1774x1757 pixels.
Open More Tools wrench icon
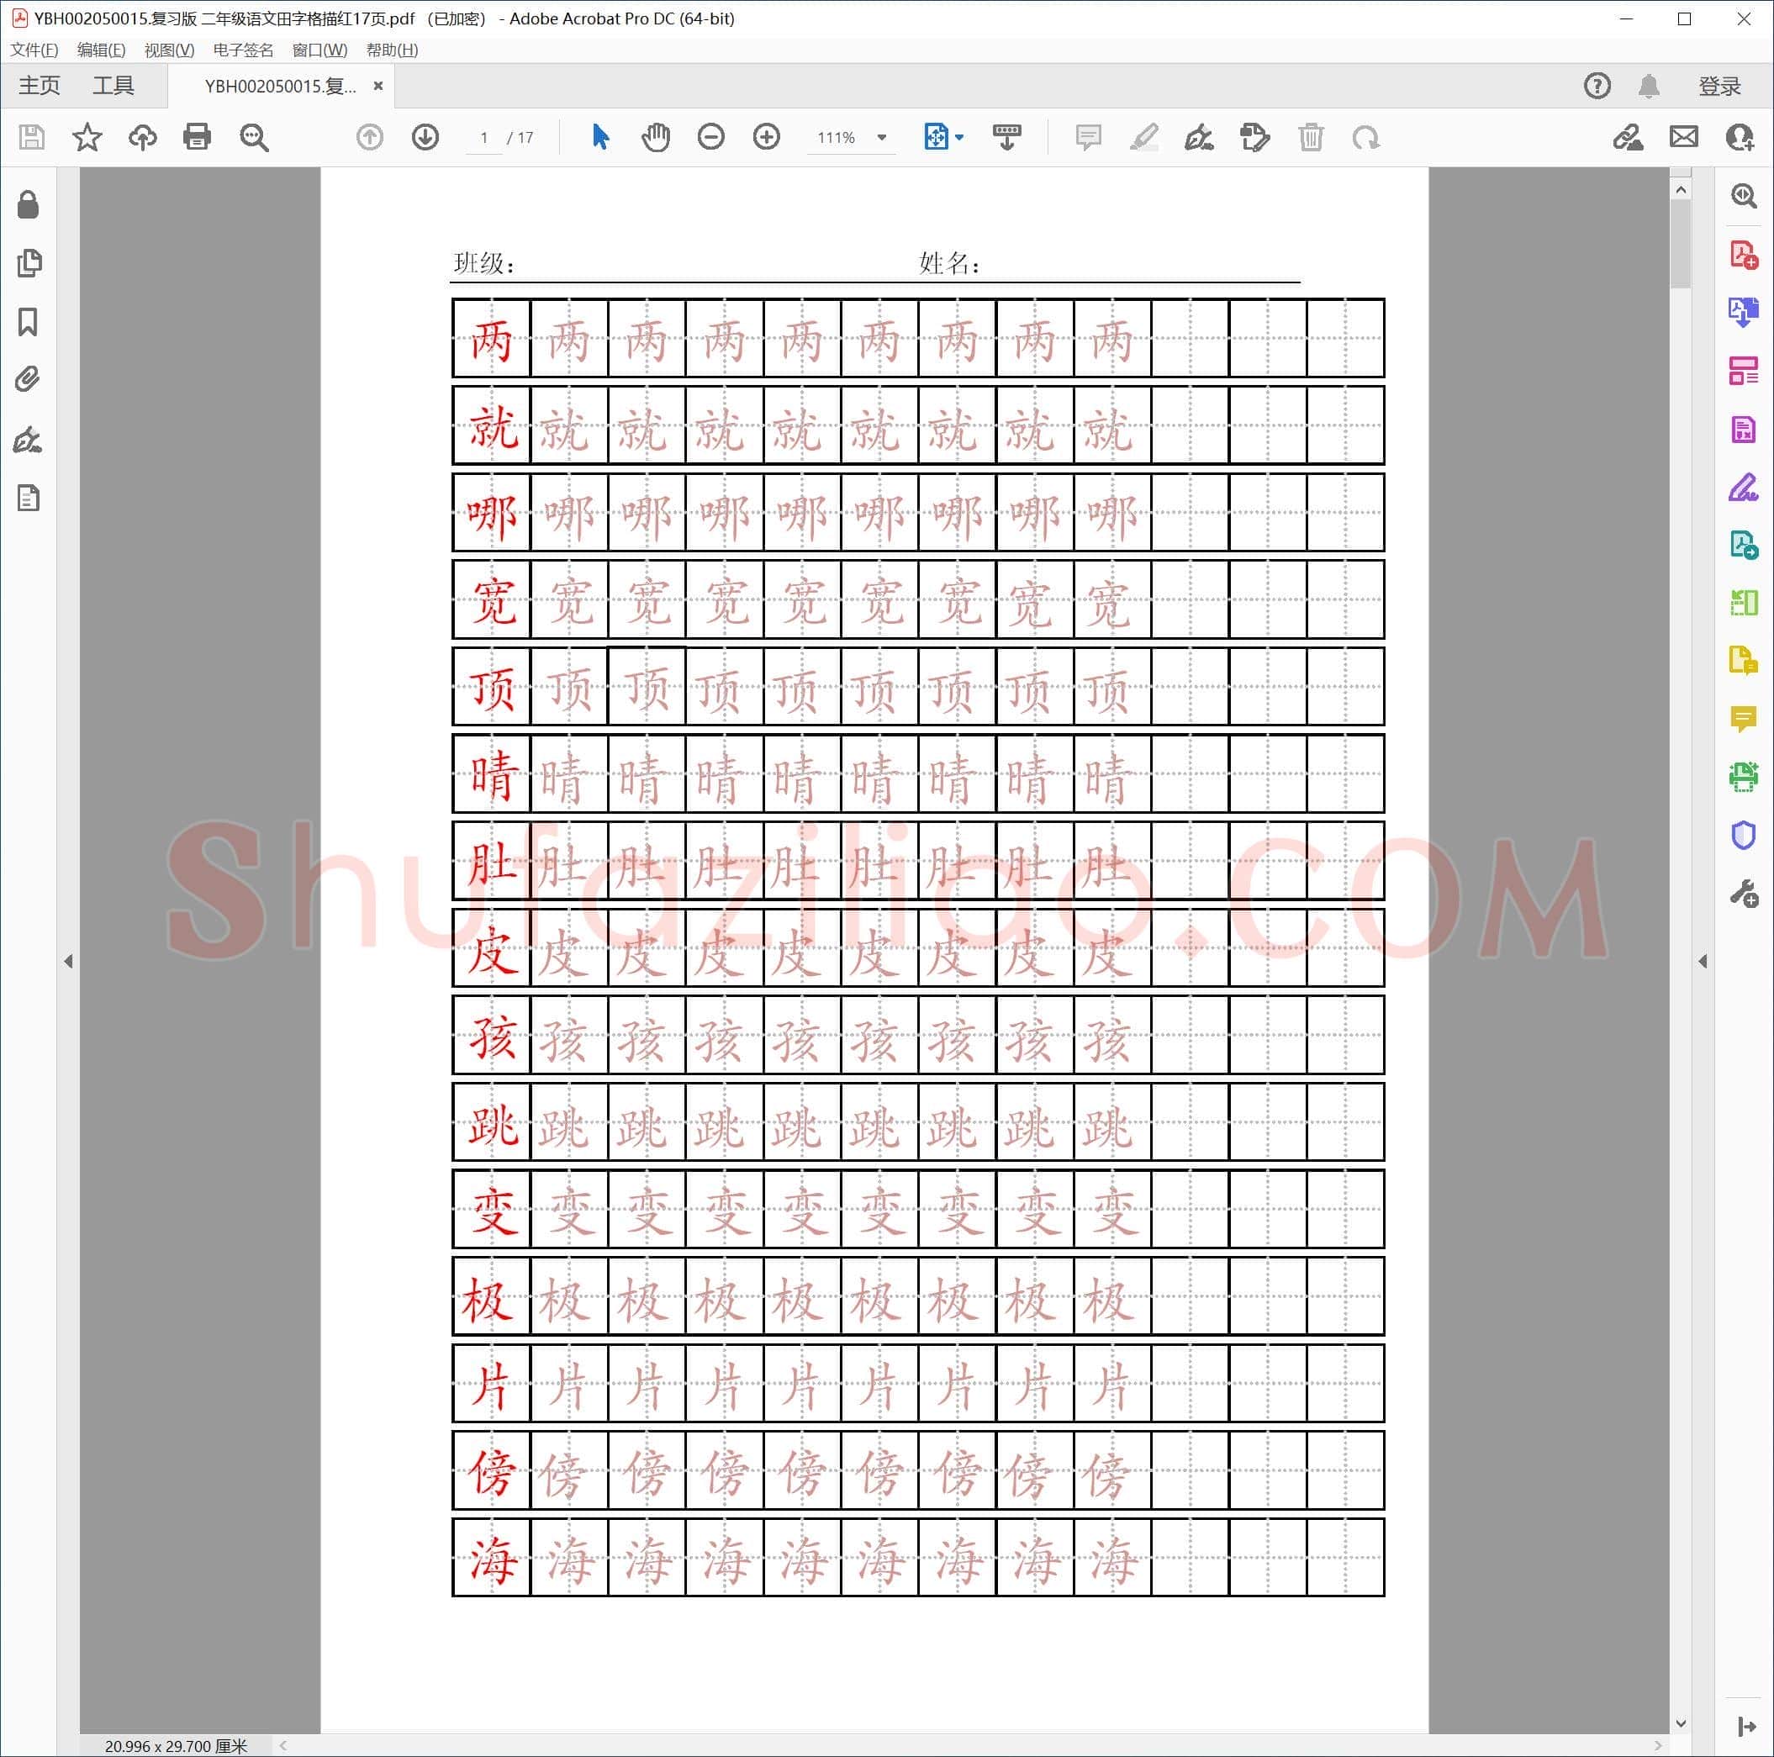pyautogui.click(x=1744, y=893)
